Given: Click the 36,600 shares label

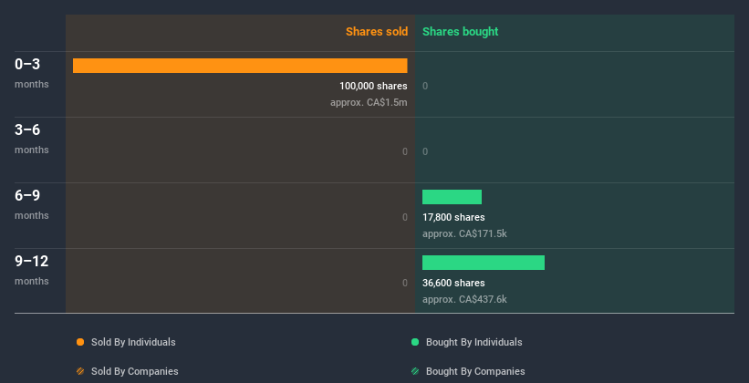Looking at the screenshot, I should [x=453, y=283].
